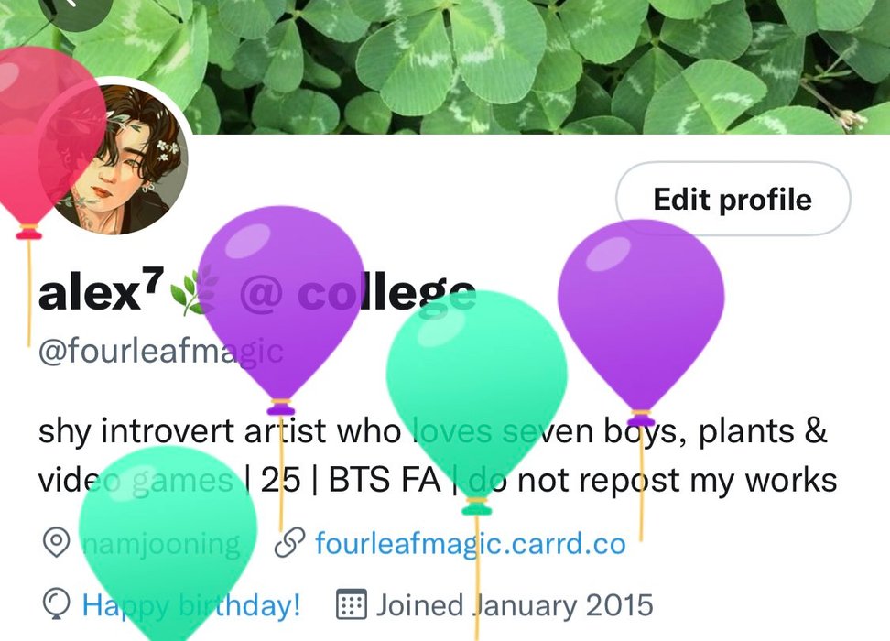Click the location pin icon
Screen dimensions: 890x641
pyautogui.click(x=56, y=543)
